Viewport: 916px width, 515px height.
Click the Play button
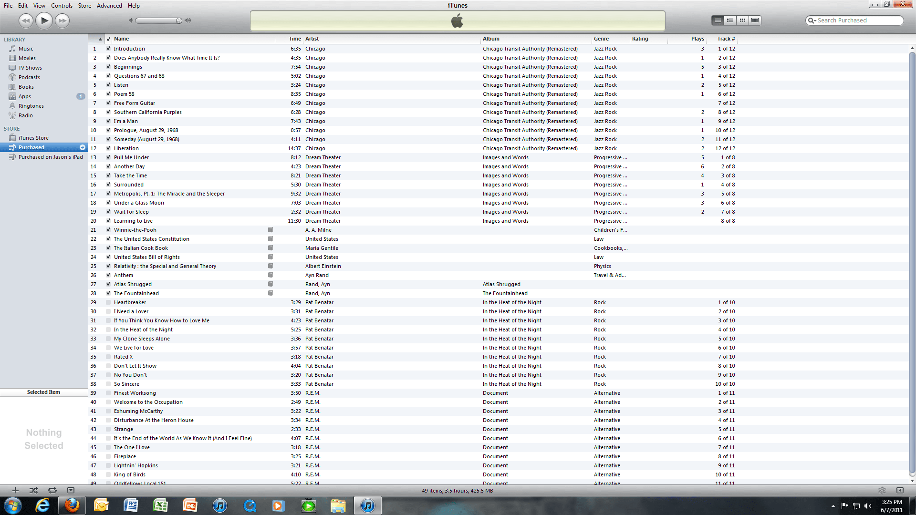point(44,21)
